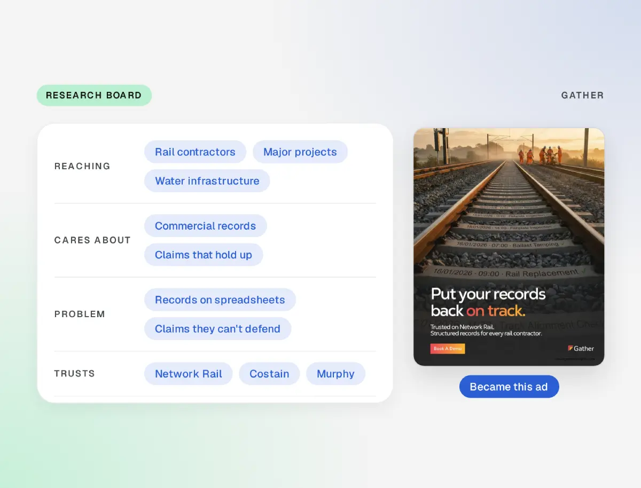The height and width of the screenshot is (488, 641).
Task: Click "Structured records for every rail contractor." text
Action: 486,334
